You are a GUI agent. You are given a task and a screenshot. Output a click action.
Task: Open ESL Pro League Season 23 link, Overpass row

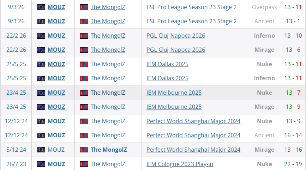[x=191, y=7]
